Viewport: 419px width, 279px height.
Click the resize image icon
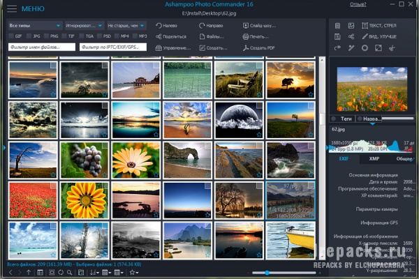point(378,48)
